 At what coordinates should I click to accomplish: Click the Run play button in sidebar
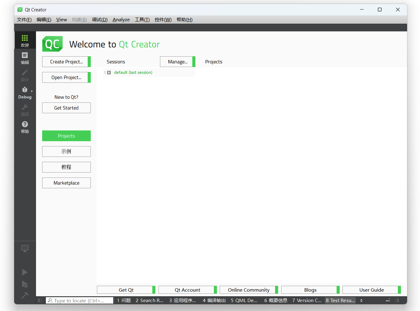(x=25, y=272)
